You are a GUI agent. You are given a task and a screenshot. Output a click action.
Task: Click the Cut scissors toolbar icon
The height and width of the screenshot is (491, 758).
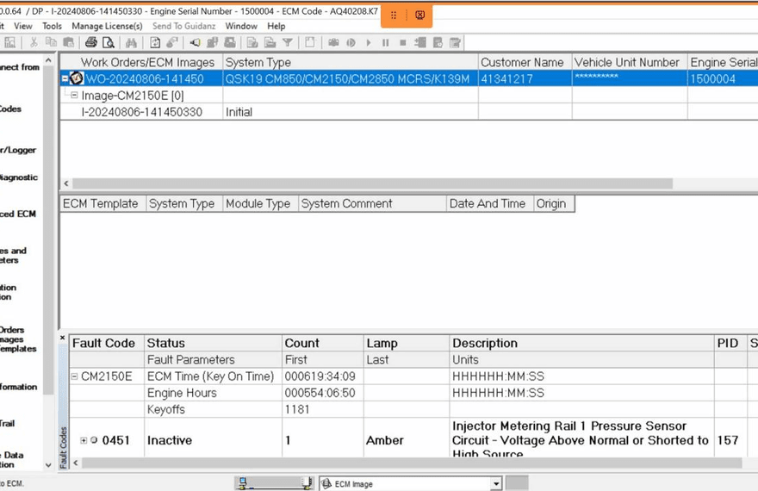coord(34,42)
